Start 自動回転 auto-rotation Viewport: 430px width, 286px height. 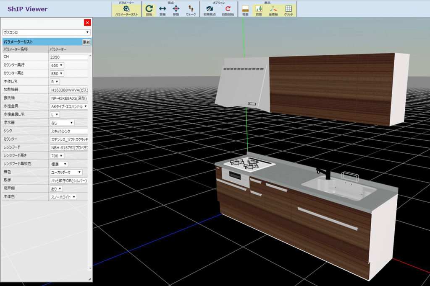coord(228,10)
